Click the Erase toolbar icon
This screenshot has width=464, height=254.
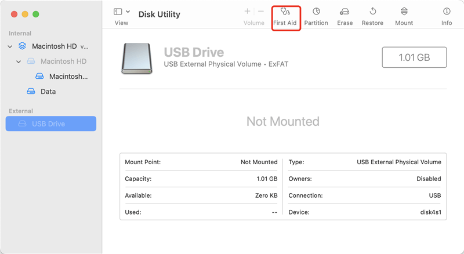(345, 16)
